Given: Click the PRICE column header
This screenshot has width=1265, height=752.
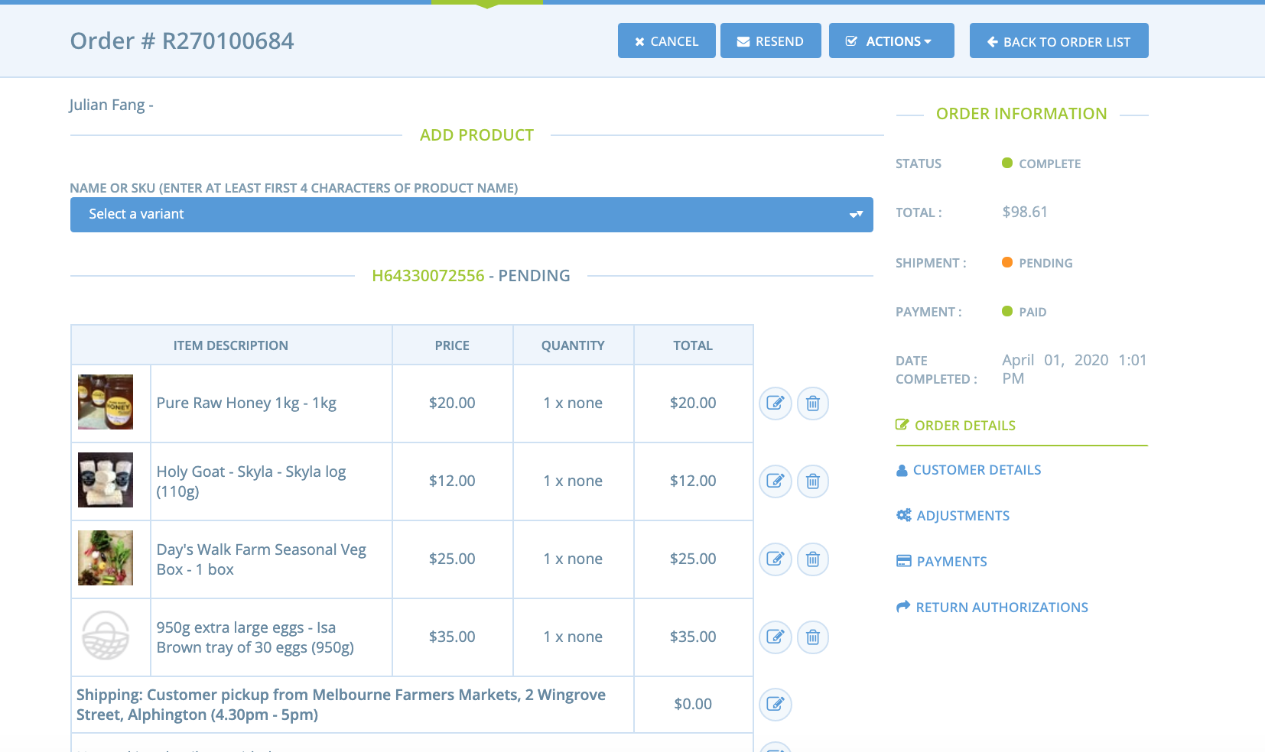Looking at the screenshot, I should [452, 345].
